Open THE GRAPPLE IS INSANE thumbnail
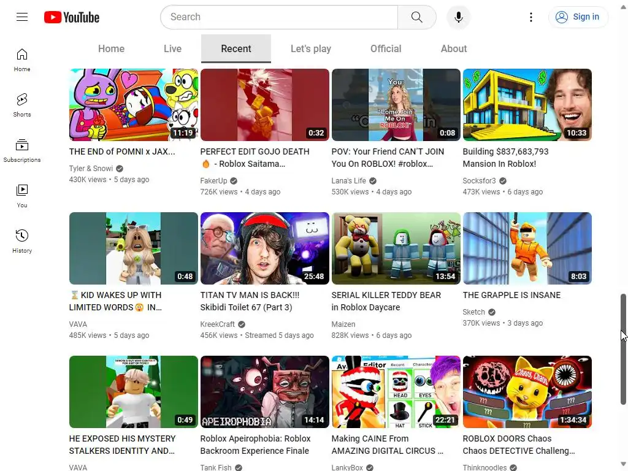The height and width of the screenshot is (471, 628). click(x=527, y=248)
